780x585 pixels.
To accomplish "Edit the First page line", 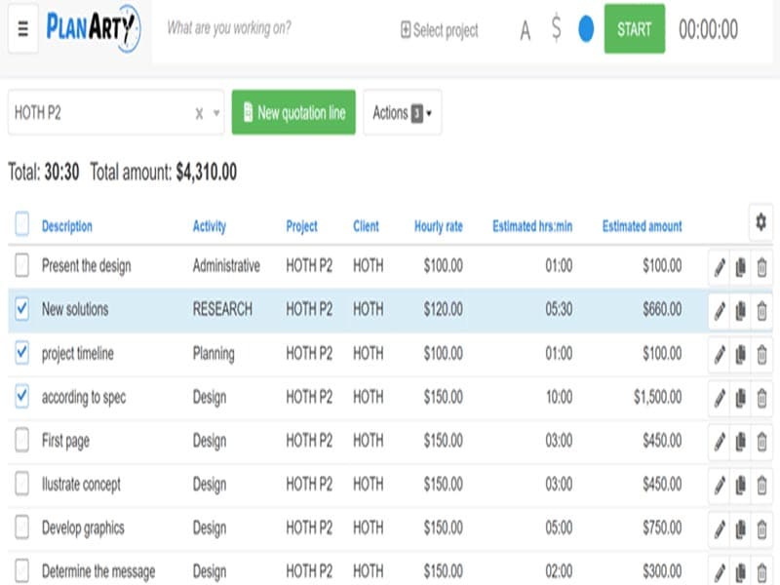I will [720, 442].
